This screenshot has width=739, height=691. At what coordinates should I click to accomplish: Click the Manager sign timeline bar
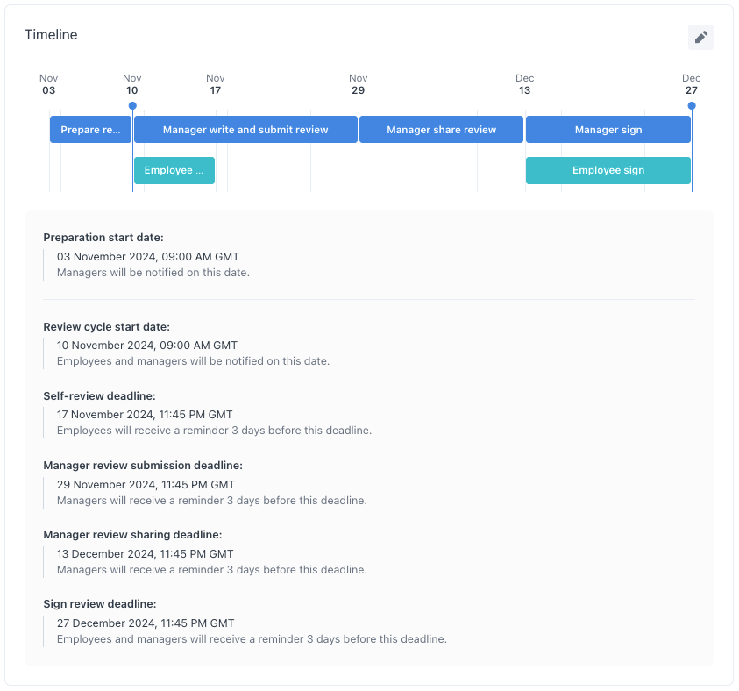point(608,129)
